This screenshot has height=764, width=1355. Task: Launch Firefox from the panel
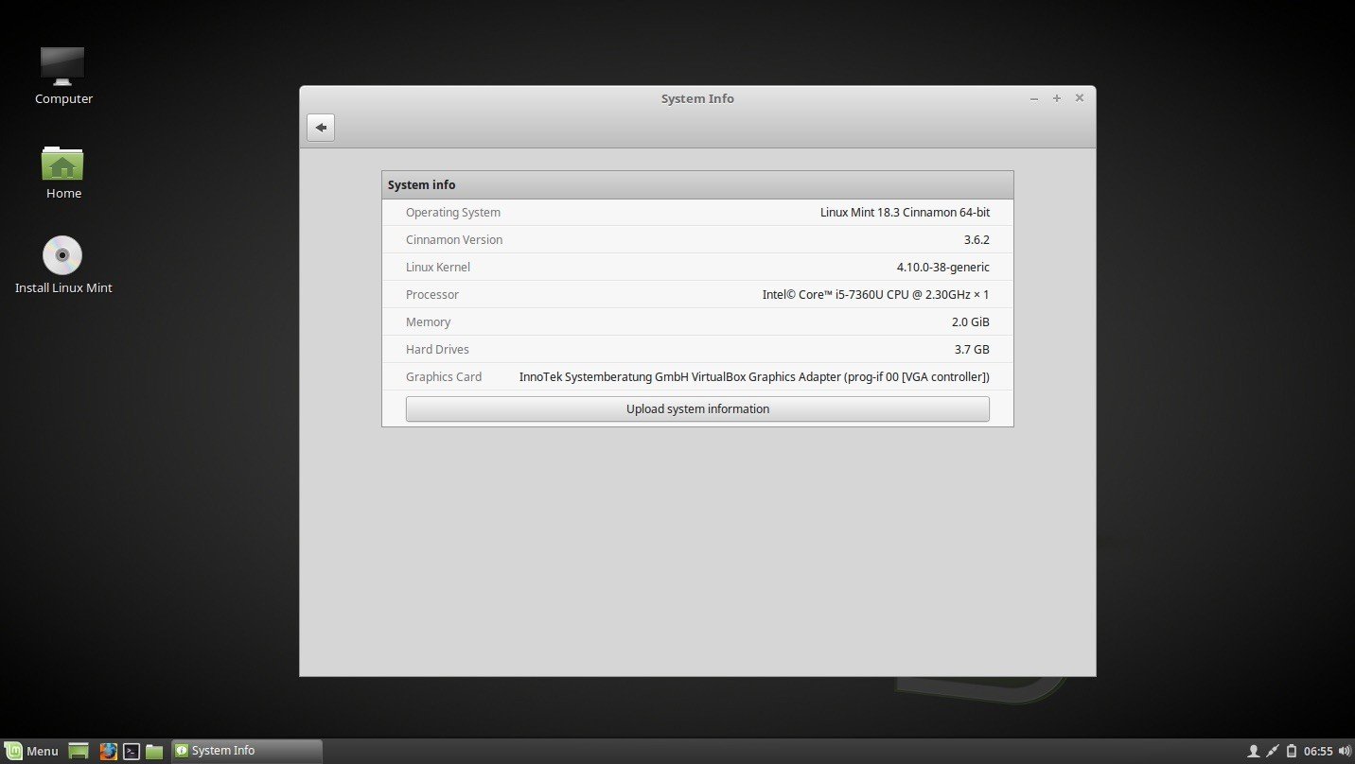coord(108,751)
